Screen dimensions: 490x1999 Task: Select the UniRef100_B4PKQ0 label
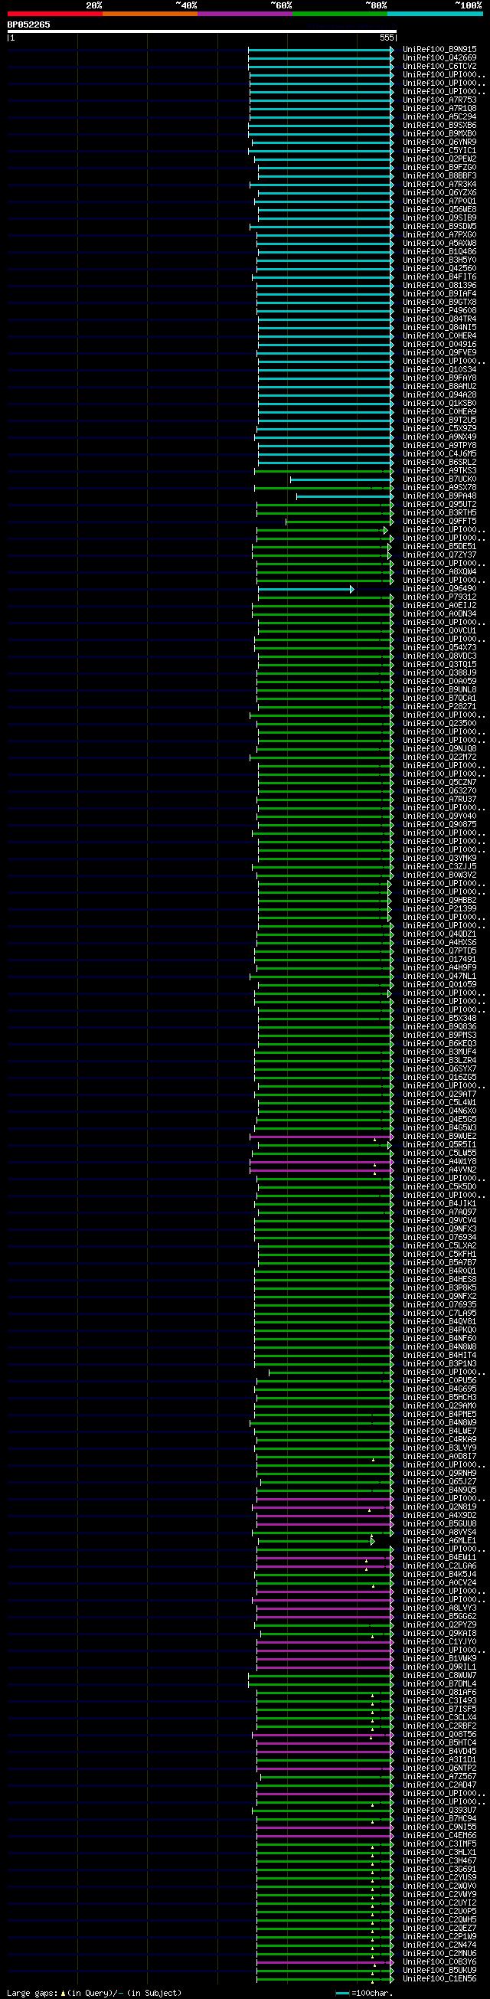point(439,1330)
